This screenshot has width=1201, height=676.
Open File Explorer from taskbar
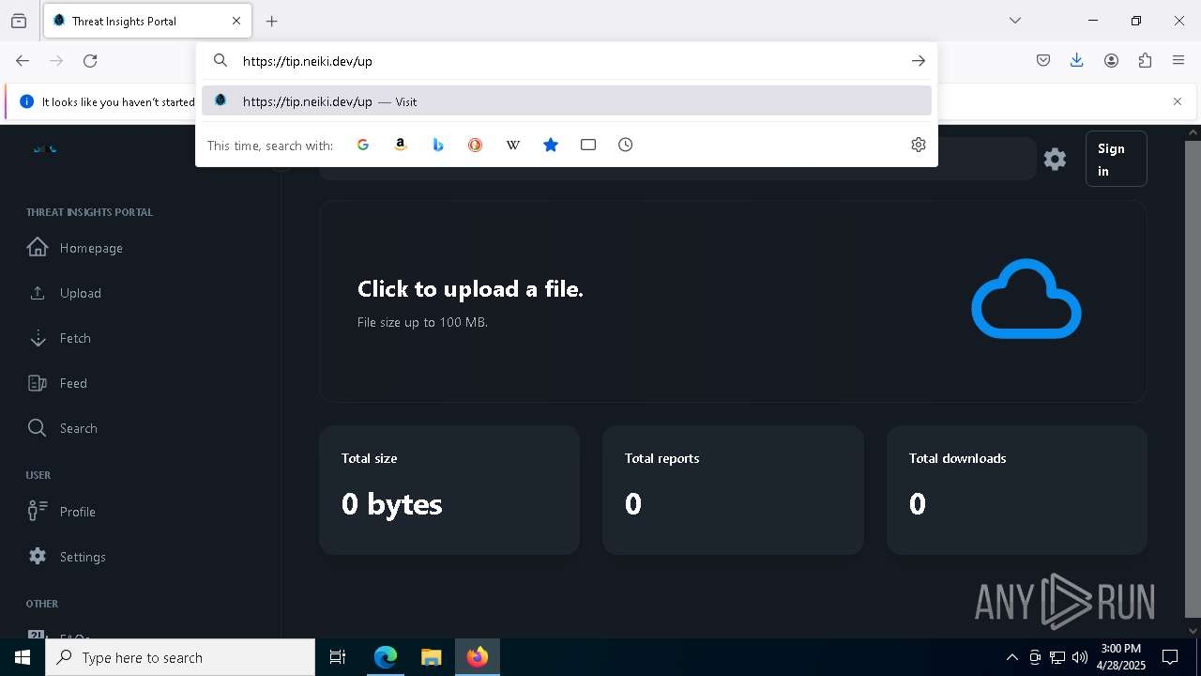(x=431, y=657)
